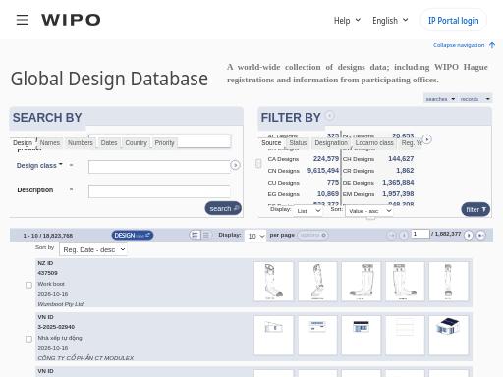The height and width of the screenshot is (377, 503).
Task: Open VN ID 3-2025-02940 record number
Action: [x=56, y=327]
